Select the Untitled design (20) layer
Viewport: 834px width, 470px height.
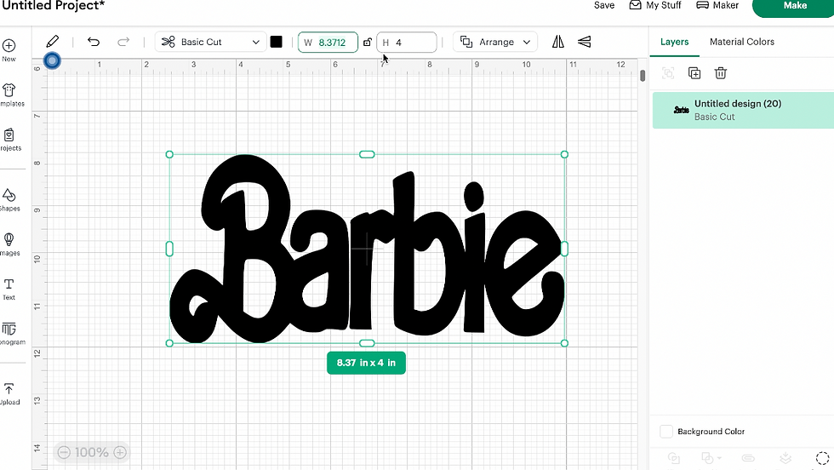[x=743, y=110]
